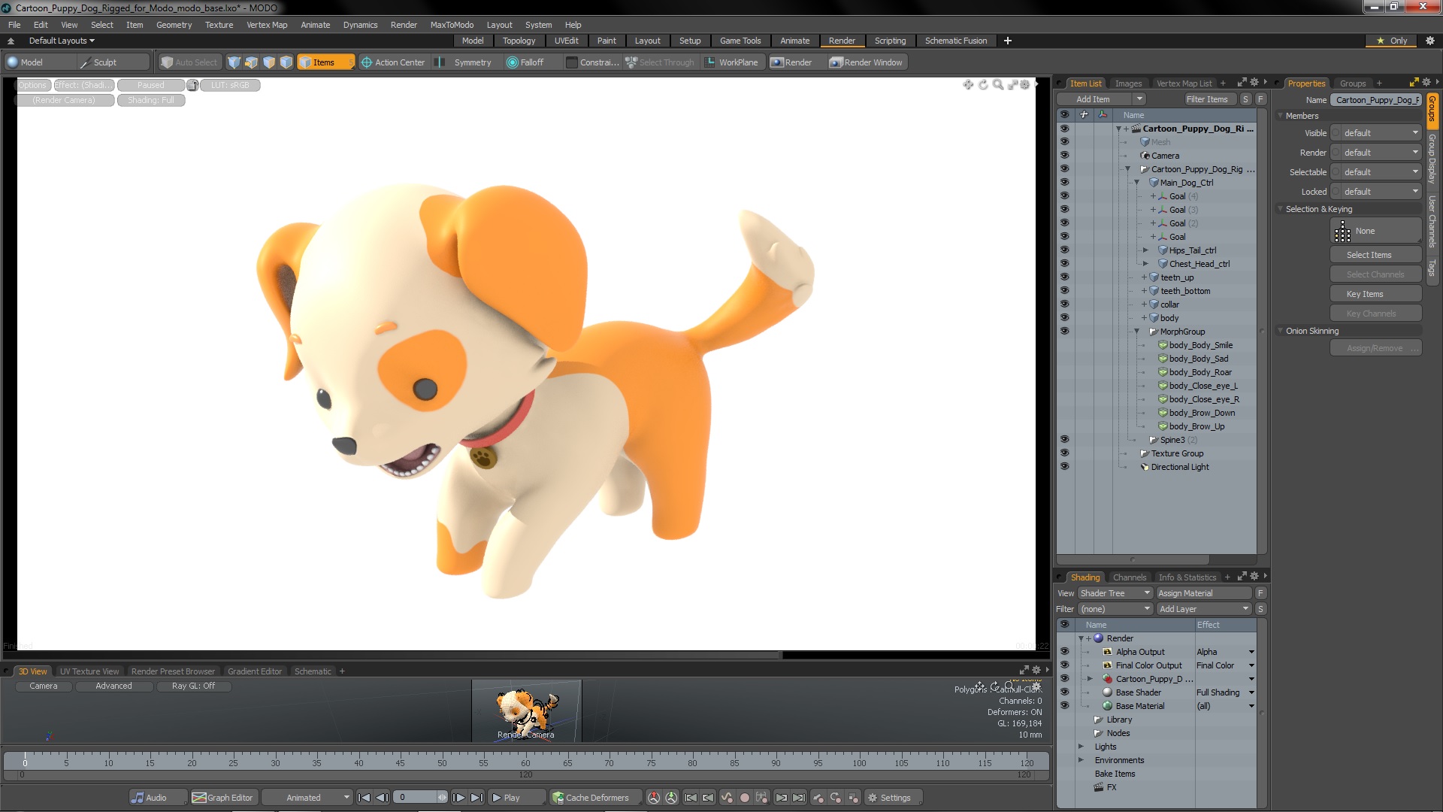The height and width of the screenshot is (812, 1443).
Task: Expand the Lights node in Shader Tree
Action: point(1081,747)
